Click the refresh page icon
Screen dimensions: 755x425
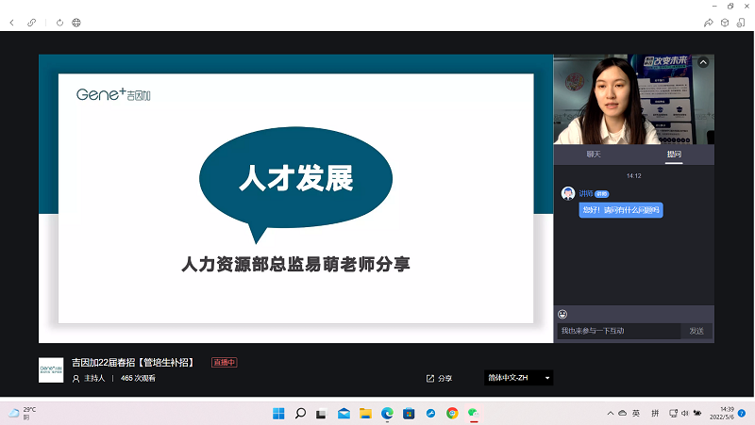tap(60, 22)
